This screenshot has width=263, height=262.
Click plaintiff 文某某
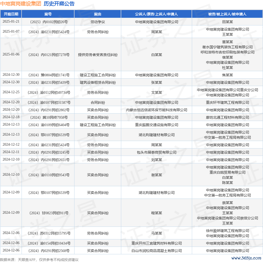pyautogui.click(x=156, y=92)
